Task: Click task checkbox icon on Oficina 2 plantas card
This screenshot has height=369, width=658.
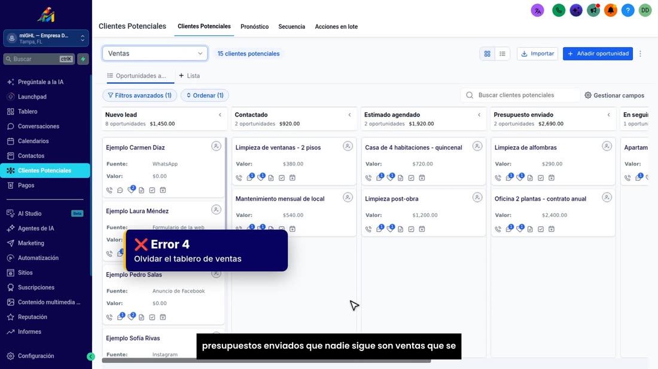Action: click(541, 229)
